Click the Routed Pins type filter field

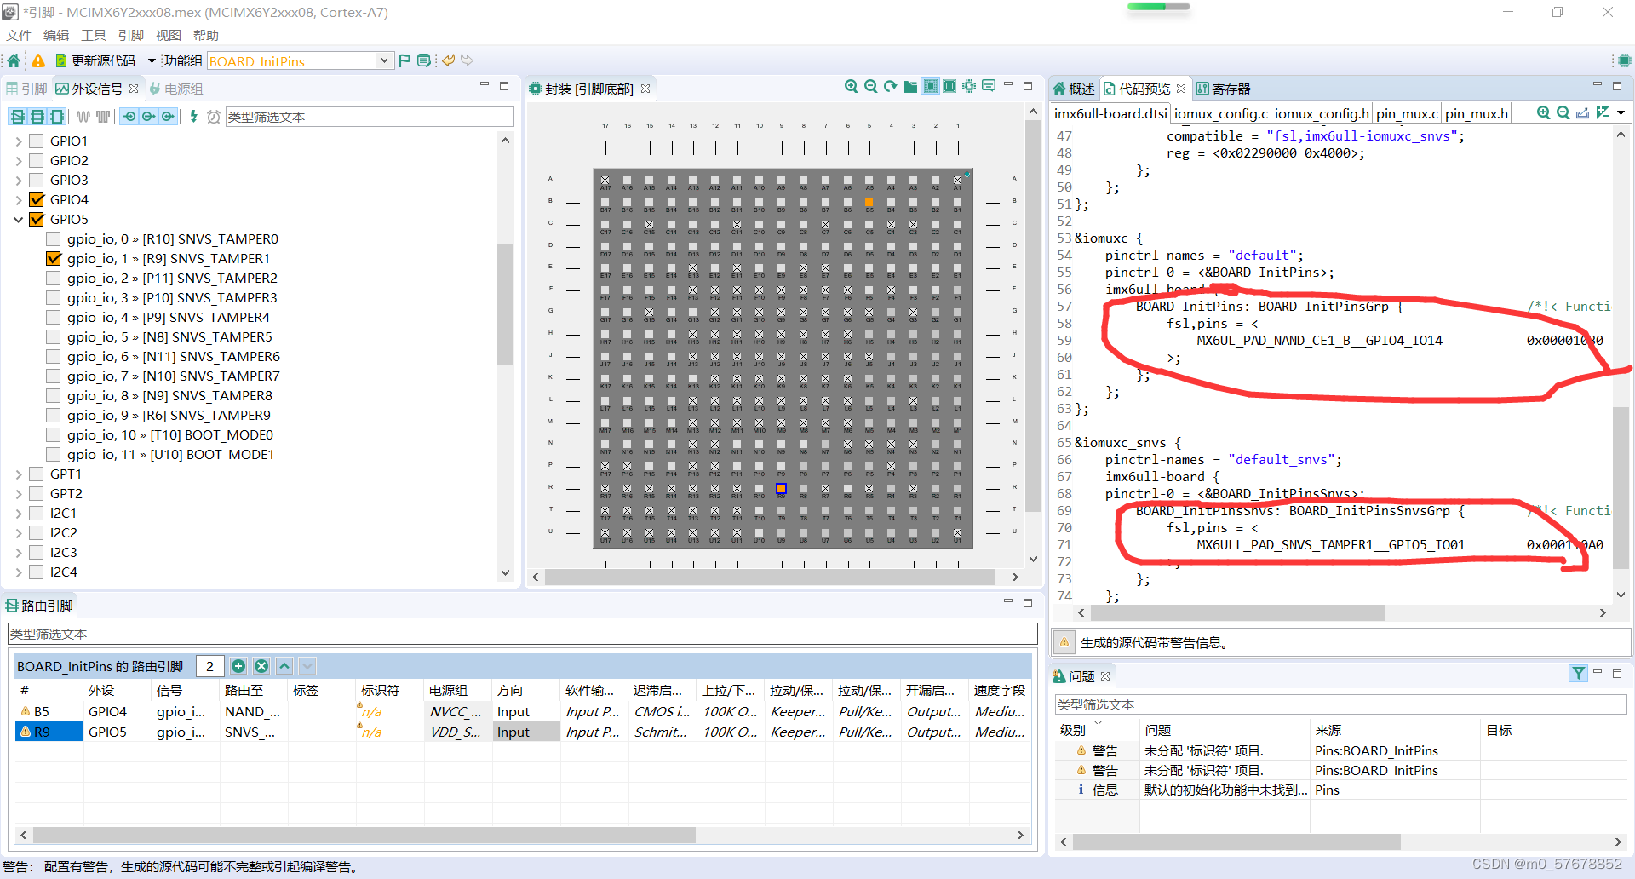(522, 634)
